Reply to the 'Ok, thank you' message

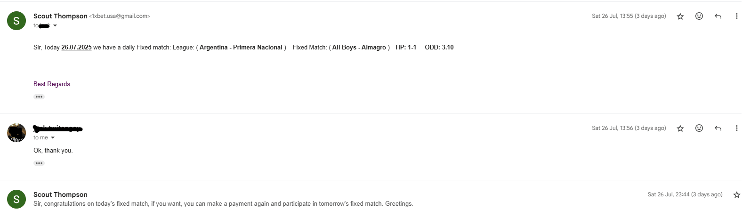click(x=718, y=128)
